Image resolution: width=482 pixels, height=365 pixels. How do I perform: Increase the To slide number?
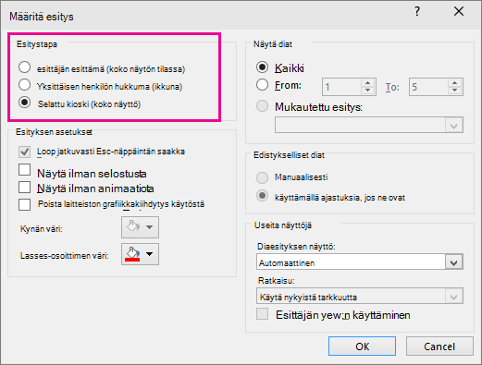point(454,83)
